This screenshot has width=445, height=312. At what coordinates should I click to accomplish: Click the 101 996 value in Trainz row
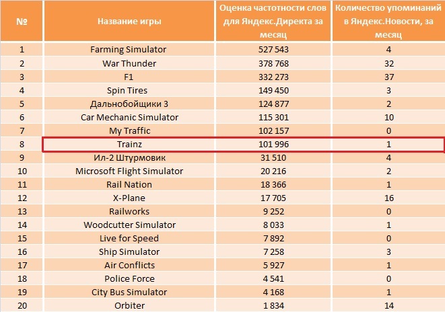click(273, 145)
